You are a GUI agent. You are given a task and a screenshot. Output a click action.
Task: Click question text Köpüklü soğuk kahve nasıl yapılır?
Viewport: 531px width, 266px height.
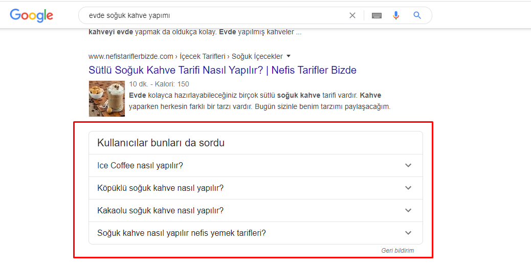pos(160,188)
